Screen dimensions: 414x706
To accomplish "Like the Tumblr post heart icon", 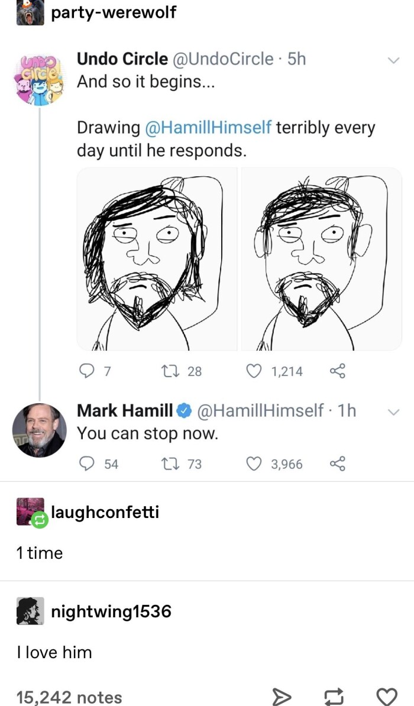I will click(x=386, y=697).
